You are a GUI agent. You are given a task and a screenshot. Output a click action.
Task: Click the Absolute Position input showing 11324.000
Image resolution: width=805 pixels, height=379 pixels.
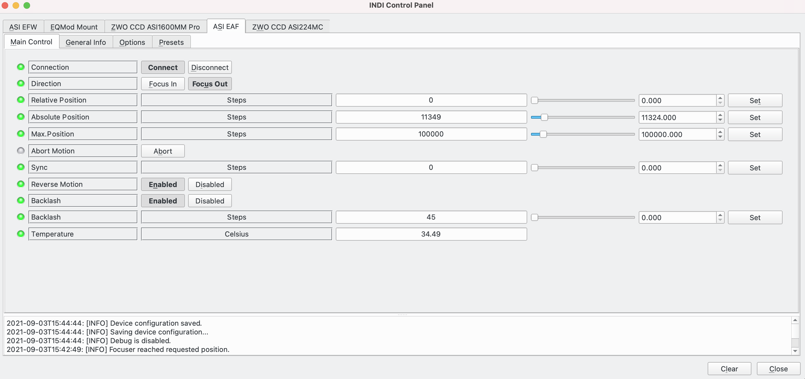pyautogui.click(x=678, y=118)
